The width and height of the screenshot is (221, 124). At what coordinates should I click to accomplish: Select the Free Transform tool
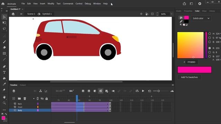pyautogui.click(x=4, y=23)
